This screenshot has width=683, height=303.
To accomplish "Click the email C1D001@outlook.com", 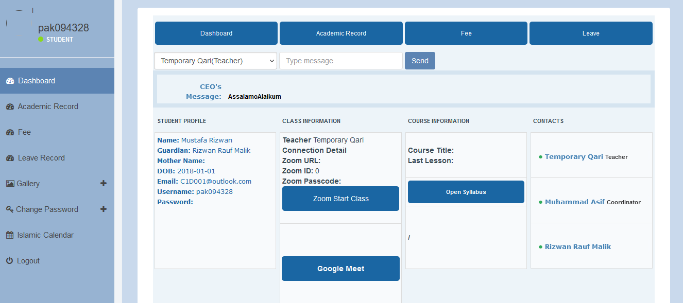I will [x=216, y=182].
